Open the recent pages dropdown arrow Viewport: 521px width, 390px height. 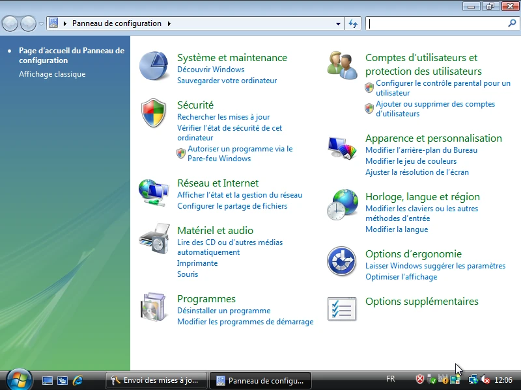(41, 24)
